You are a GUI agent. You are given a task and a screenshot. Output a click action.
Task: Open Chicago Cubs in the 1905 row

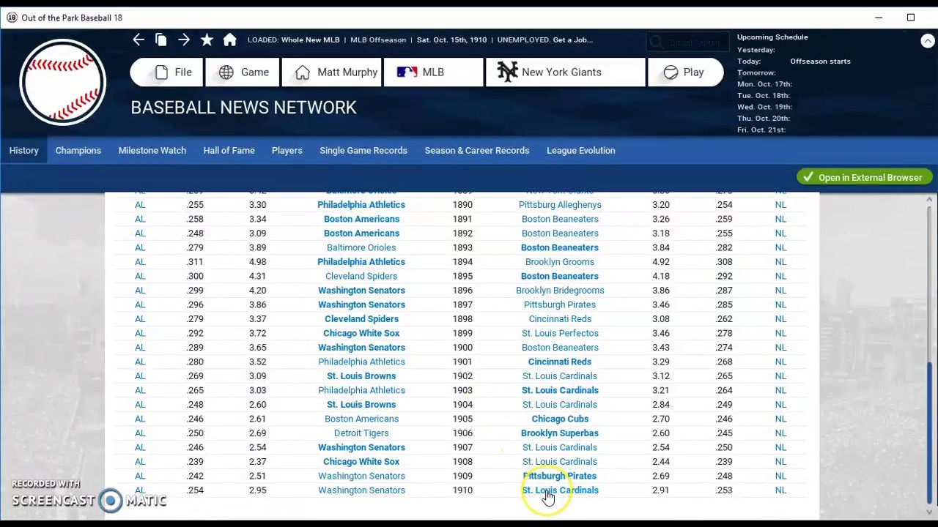pos(560,419)
